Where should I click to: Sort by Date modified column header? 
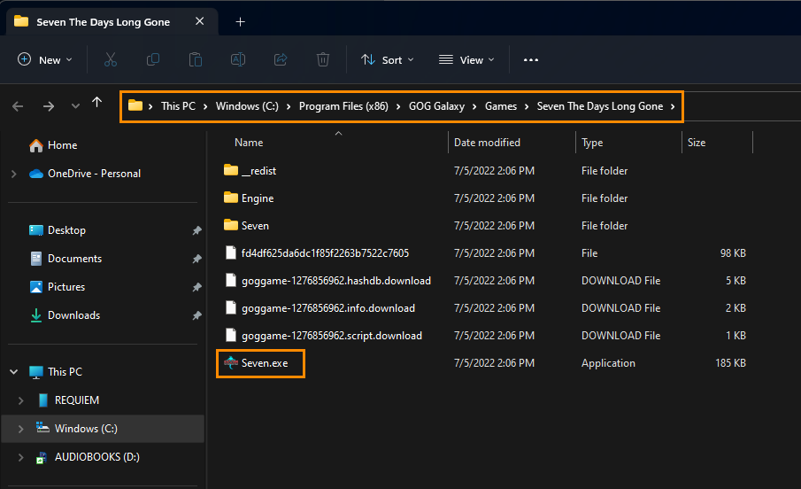pyautogui.click(x=487, y=143)
